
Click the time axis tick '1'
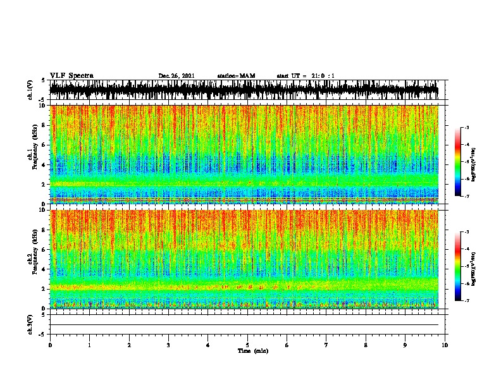click(89, 345)
